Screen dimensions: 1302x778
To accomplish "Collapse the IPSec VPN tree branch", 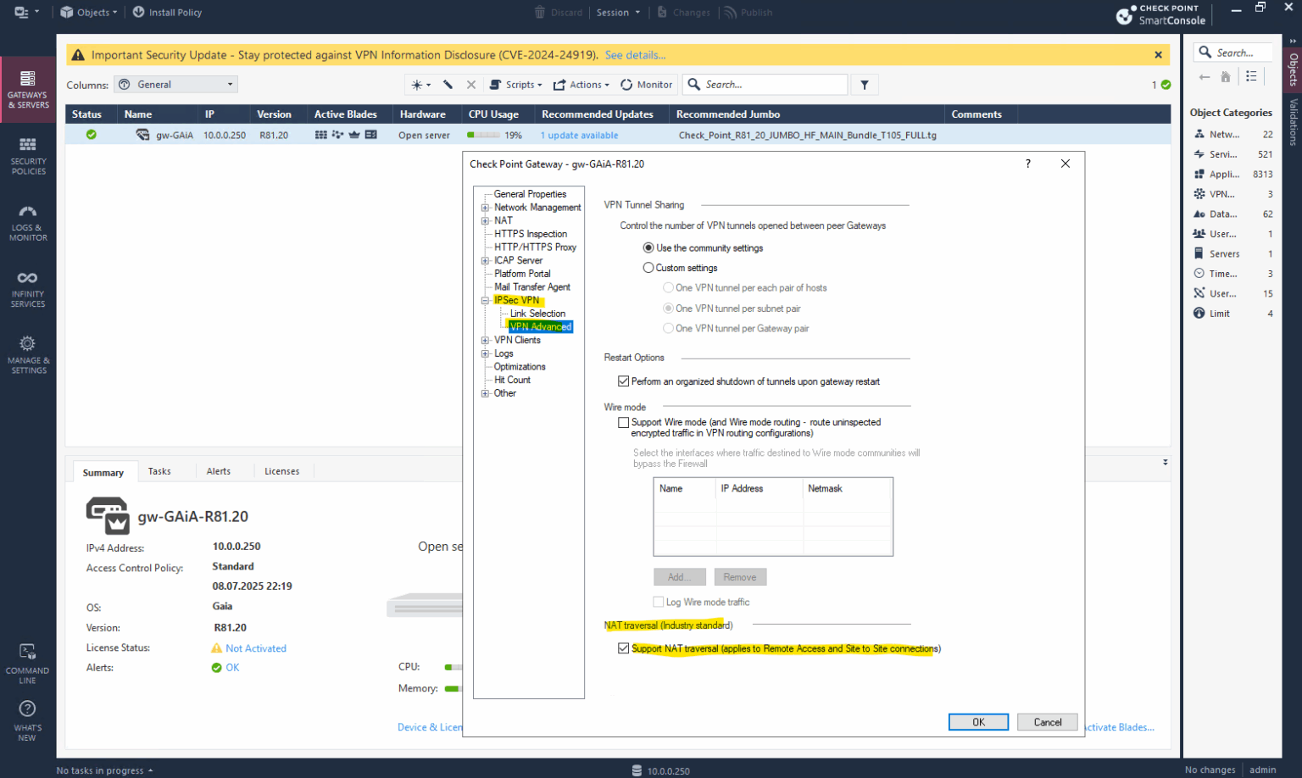I will coord(484,300).
